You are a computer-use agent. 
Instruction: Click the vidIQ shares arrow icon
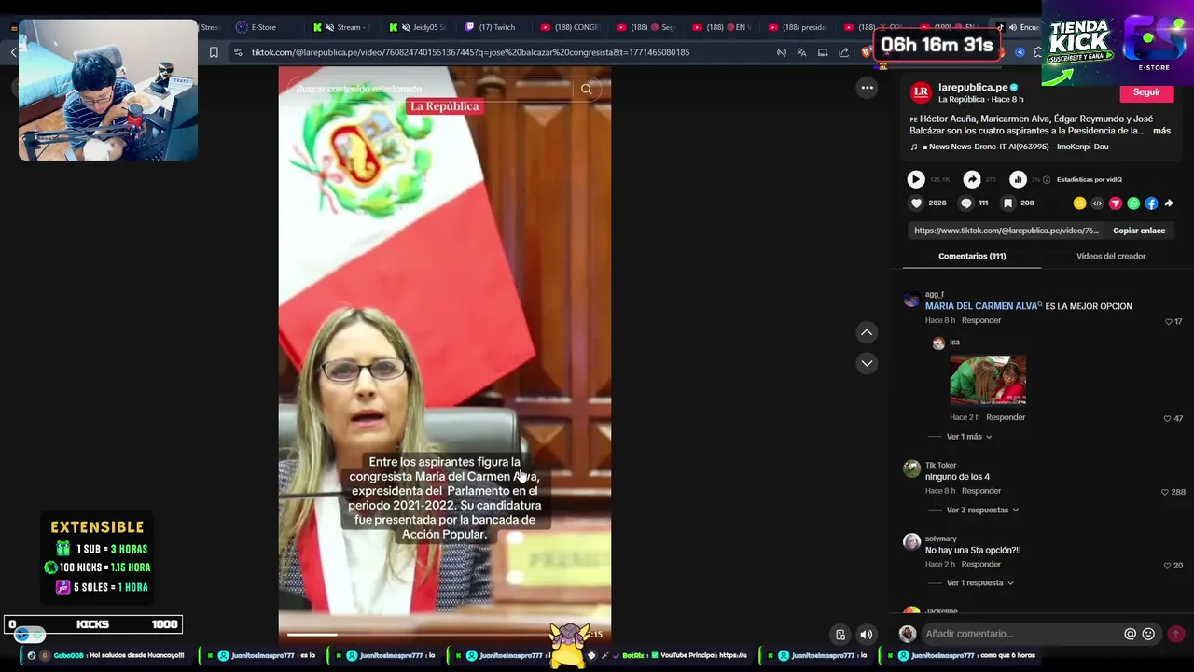tap(972, 179)
